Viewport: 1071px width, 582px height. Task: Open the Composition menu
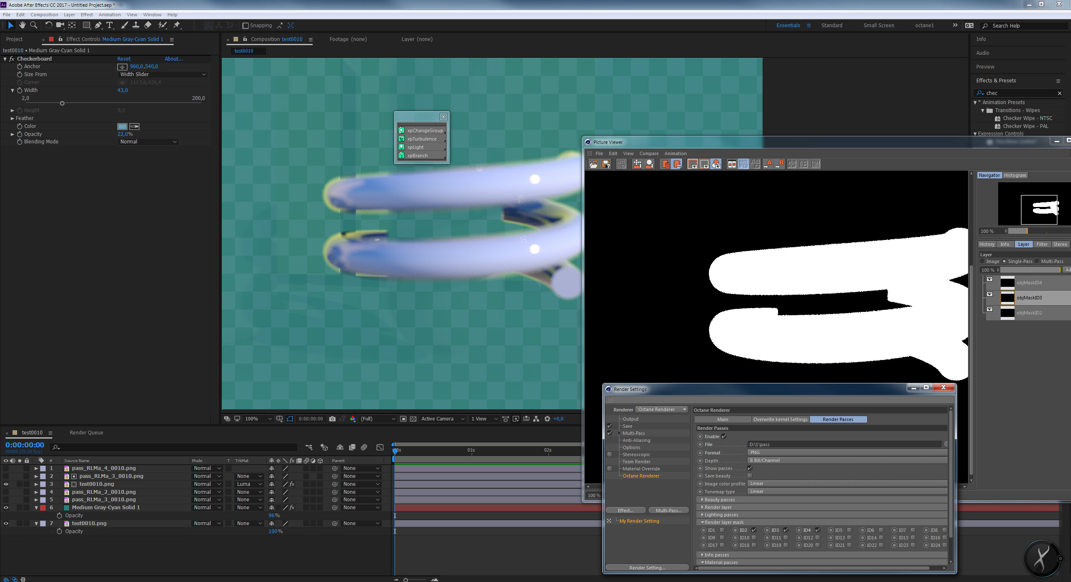[44, 15]
